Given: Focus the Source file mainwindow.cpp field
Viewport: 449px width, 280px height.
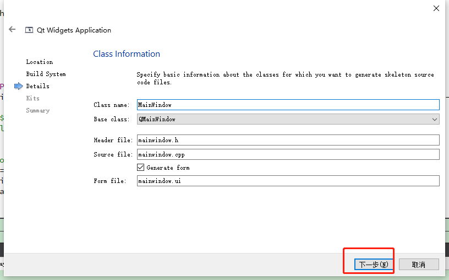Looking at the screenshot, I should click(288, 154).
